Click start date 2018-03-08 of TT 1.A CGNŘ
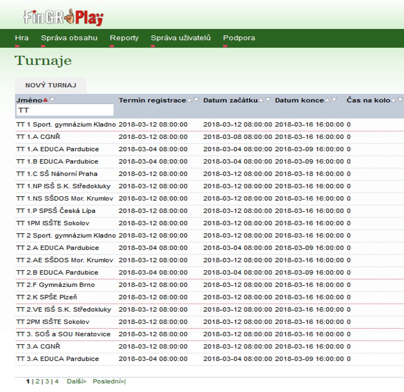This screenshot has width=404, height=392. [x=238, y=137]
